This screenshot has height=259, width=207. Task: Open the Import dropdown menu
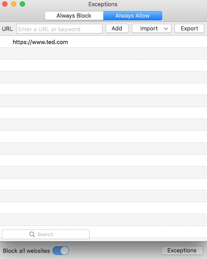tap(152, 29)
